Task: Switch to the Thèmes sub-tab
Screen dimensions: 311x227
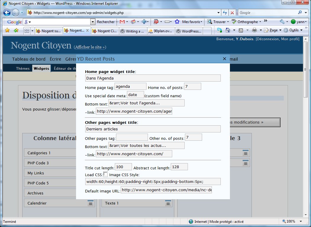Action: click(x=22, y=68)
